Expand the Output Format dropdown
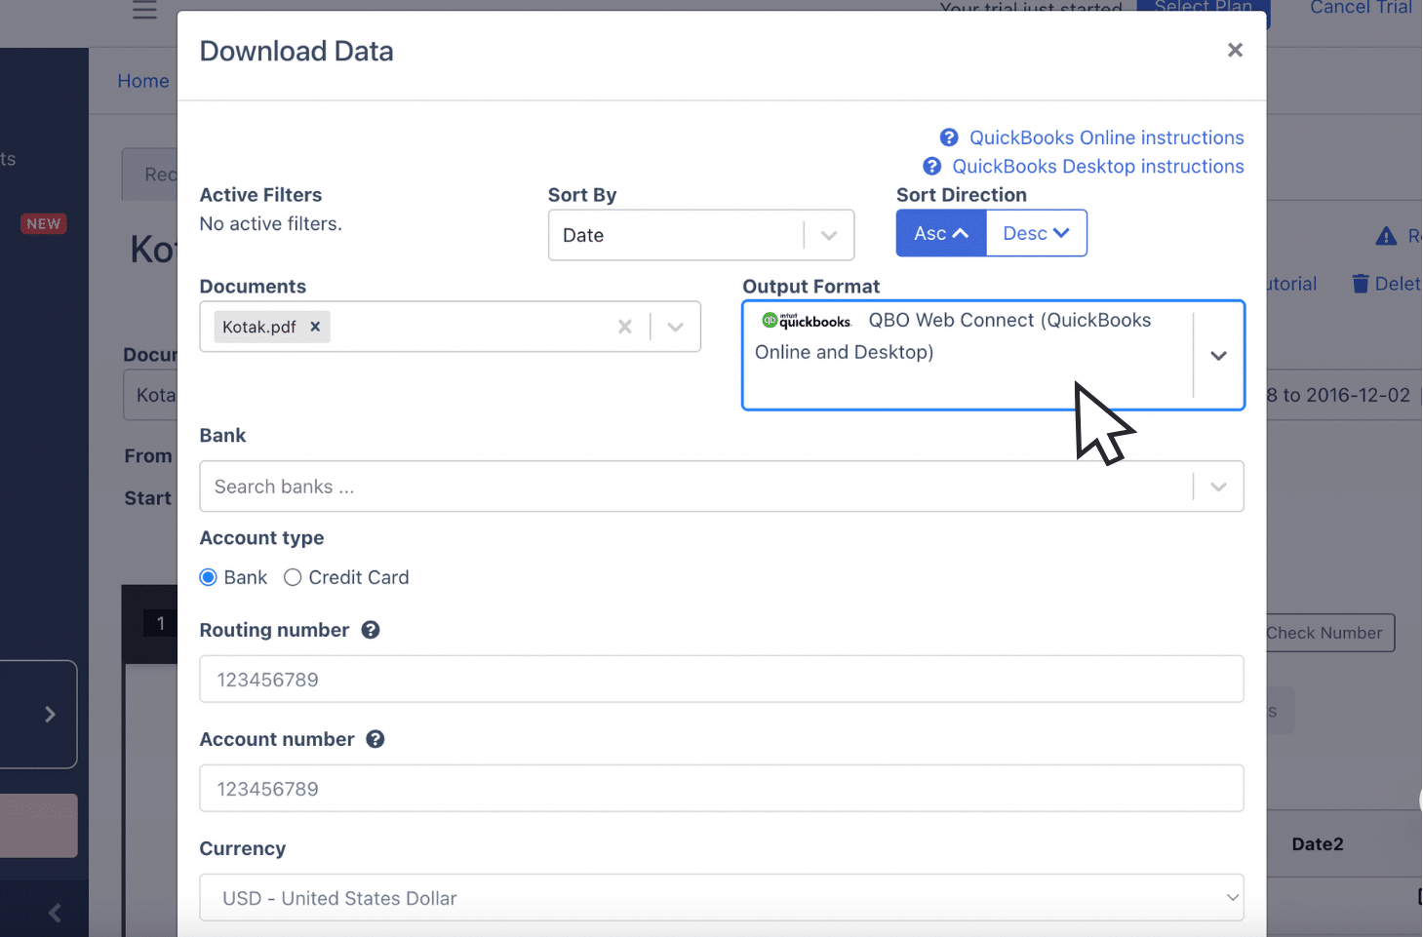The height and width of the screenshot is (937, 1423). [1218, 356]
